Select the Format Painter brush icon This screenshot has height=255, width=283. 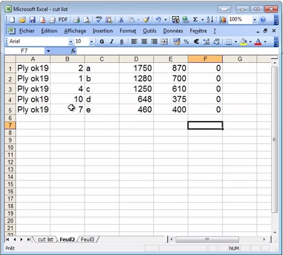pos(146,20)
